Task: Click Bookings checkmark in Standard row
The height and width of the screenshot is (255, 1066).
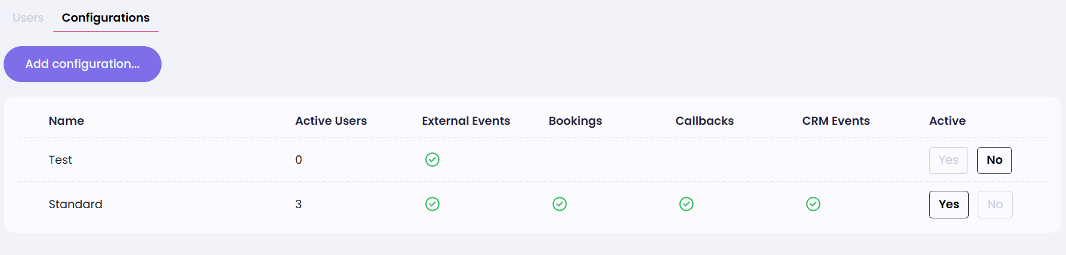Action: pyautogui.click(x=560, y=204)
